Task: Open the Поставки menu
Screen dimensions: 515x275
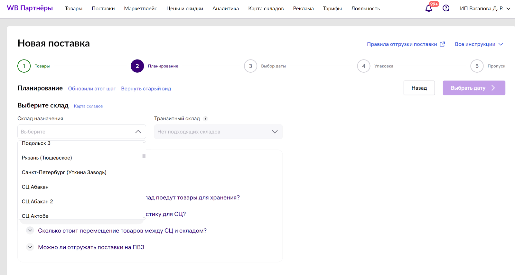Action: coord(103,8)
